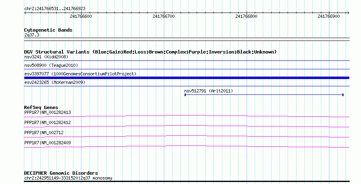The width and height of the screenshot is (361, 184).
Task: Open variant nsv3241 (Kidd2008)
Action: pos(46,57)
